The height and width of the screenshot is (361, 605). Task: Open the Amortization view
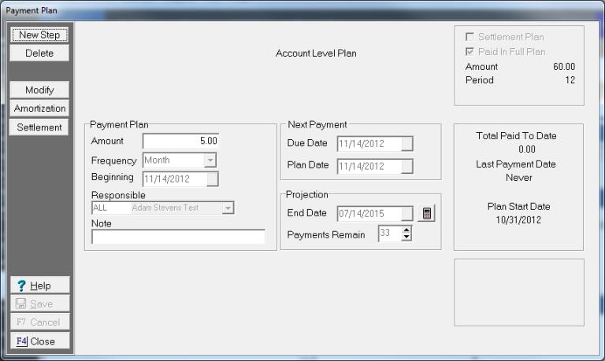39,109
